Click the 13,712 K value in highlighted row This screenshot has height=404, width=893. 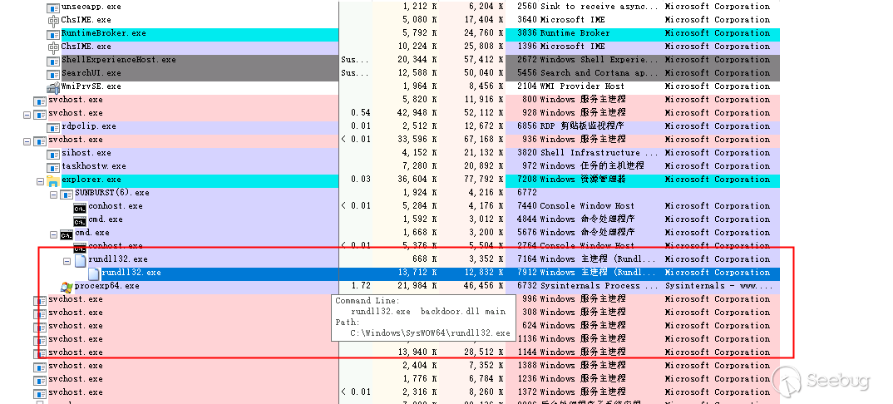pos(417,273)
